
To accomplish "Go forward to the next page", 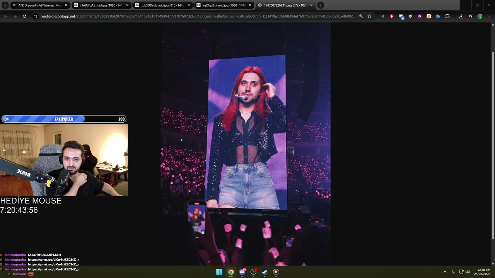I will tap(15, 16).
